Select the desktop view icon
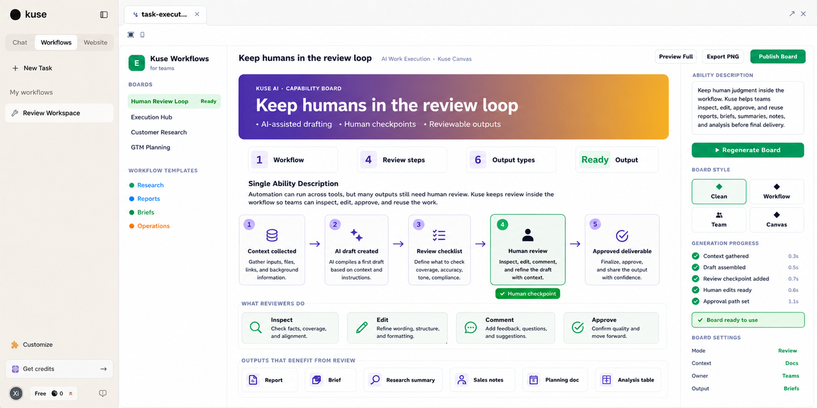 click(x=131, y=35)
